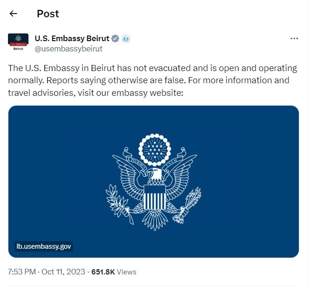The width and height of the screenshot is (311, 288).
Task: Click the U.S. Embassy Beirut profile avatar
Action: coord(18,43)
